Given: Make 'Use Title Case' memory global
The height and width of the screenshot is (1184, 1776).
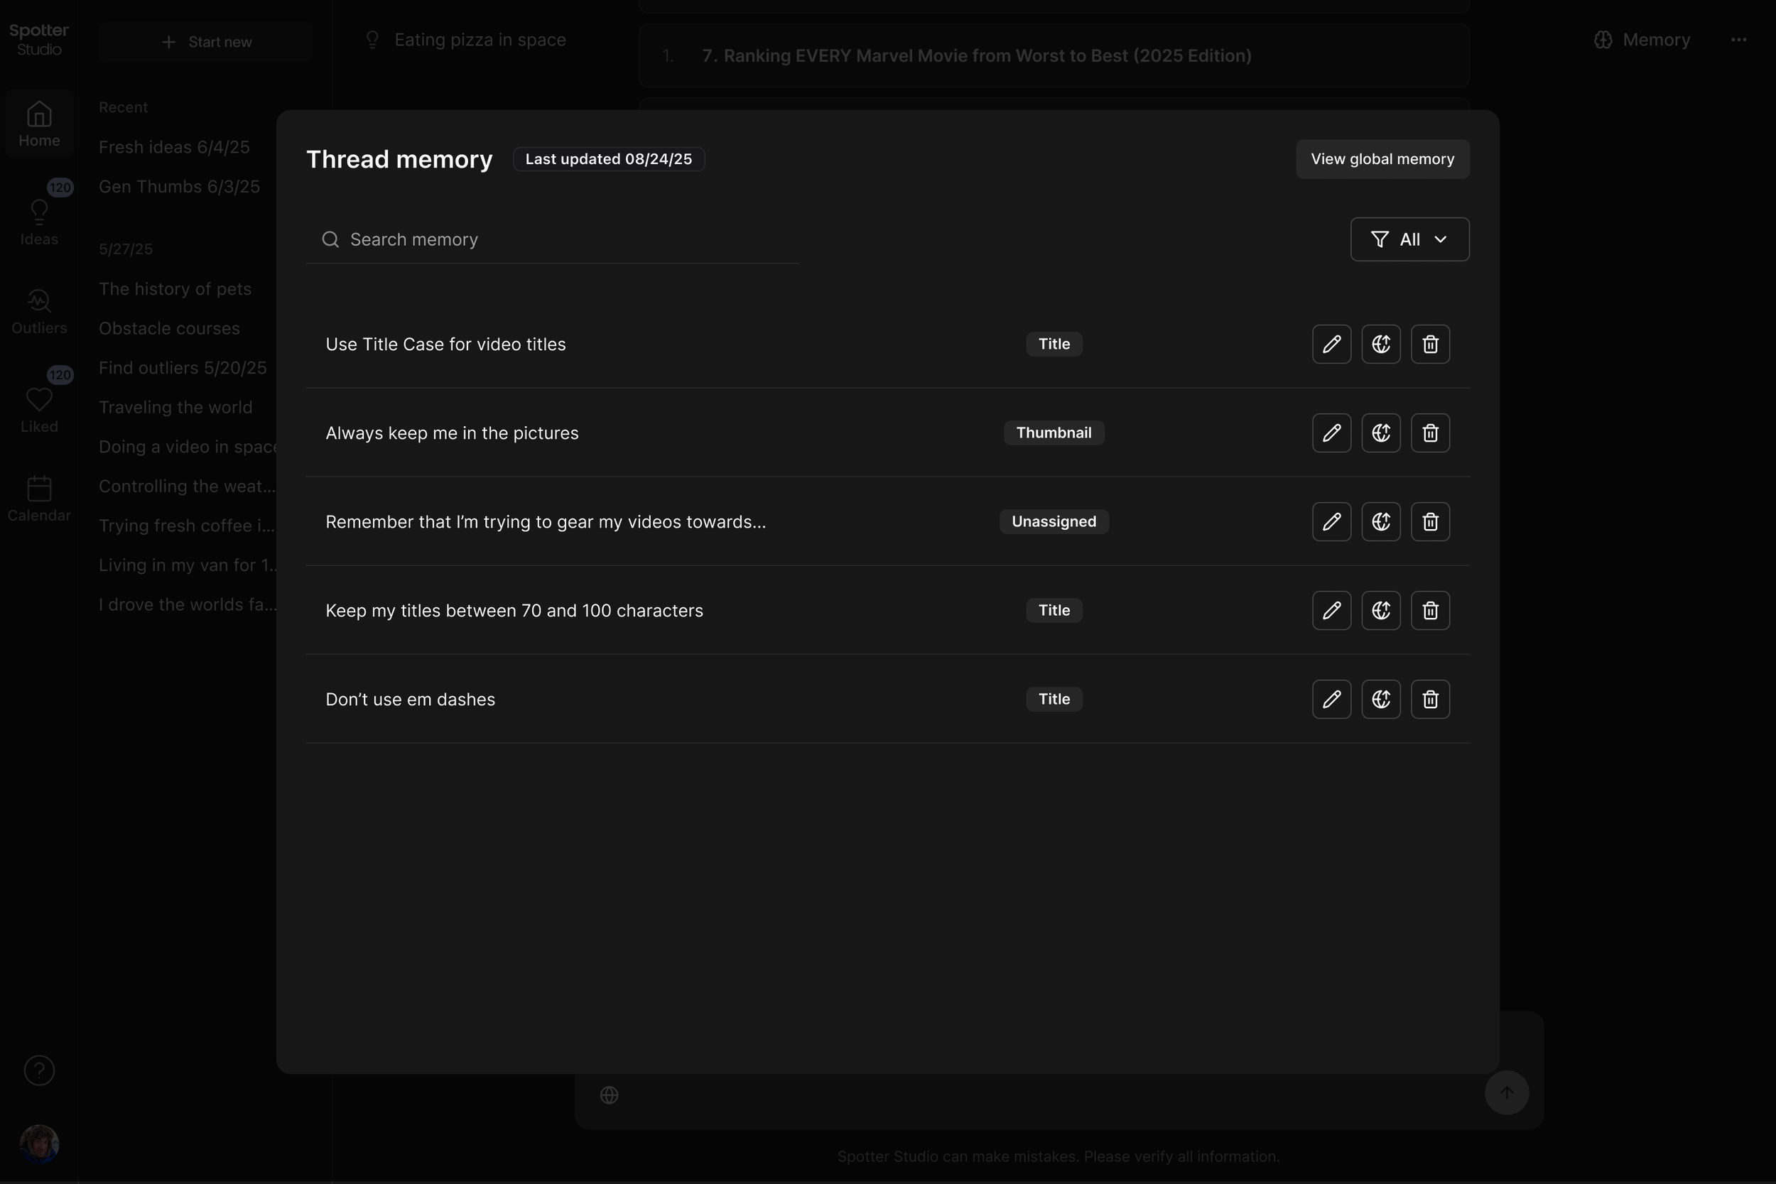Looking at the screenshot, I should tap(1380, 344).
